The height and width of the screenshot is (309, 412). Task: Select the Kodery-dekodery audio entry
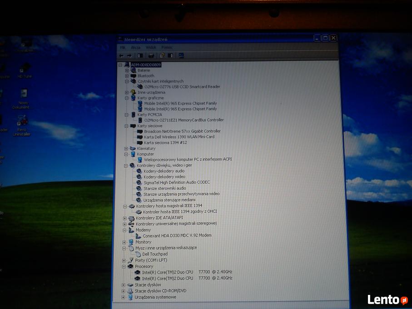(164, 171)
